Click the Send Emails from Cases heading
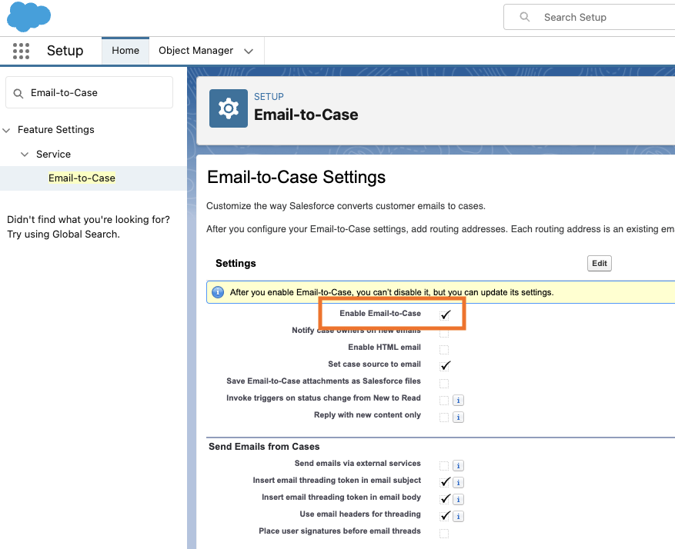The width and height of the screenshot is (675, 549). [264, 447]
